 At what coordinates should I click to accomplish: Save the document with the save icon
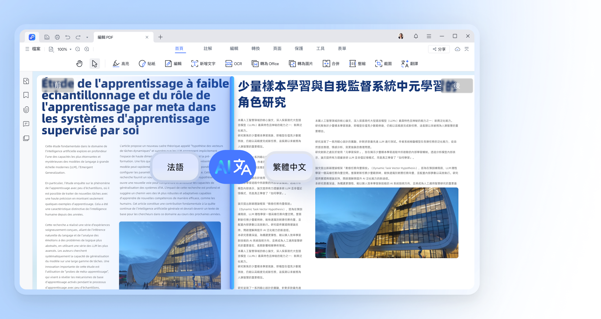click(x=47, y=37)
